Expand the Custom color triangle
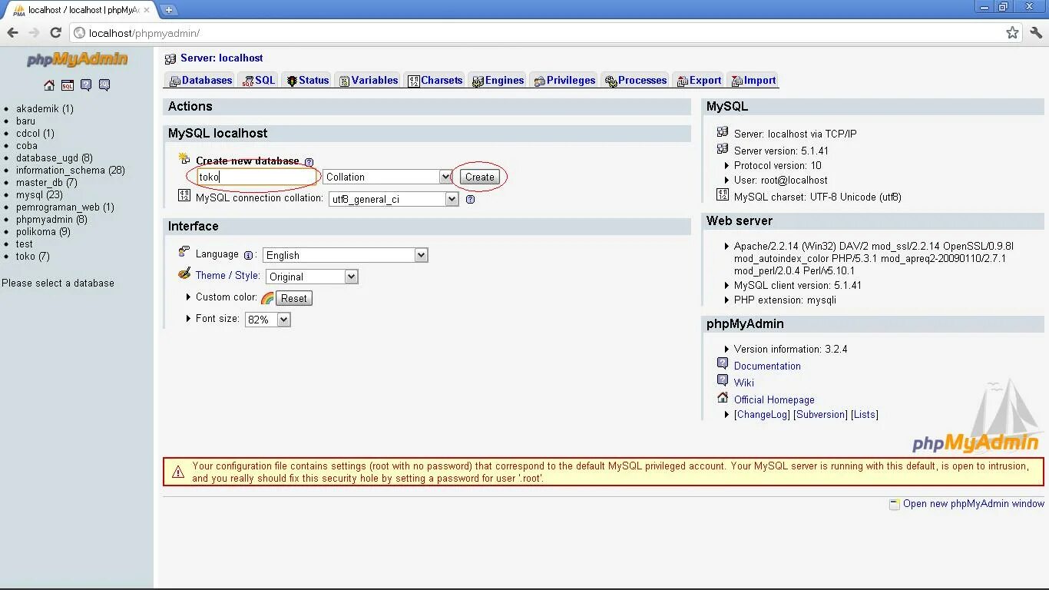Screen dimensions: 1049x590 [x=188, y=297]
